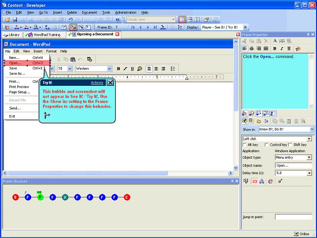Toggle the highlighted single-pane layout button
The width and height of the screenshot is (317, 238).
click(182, 20)
